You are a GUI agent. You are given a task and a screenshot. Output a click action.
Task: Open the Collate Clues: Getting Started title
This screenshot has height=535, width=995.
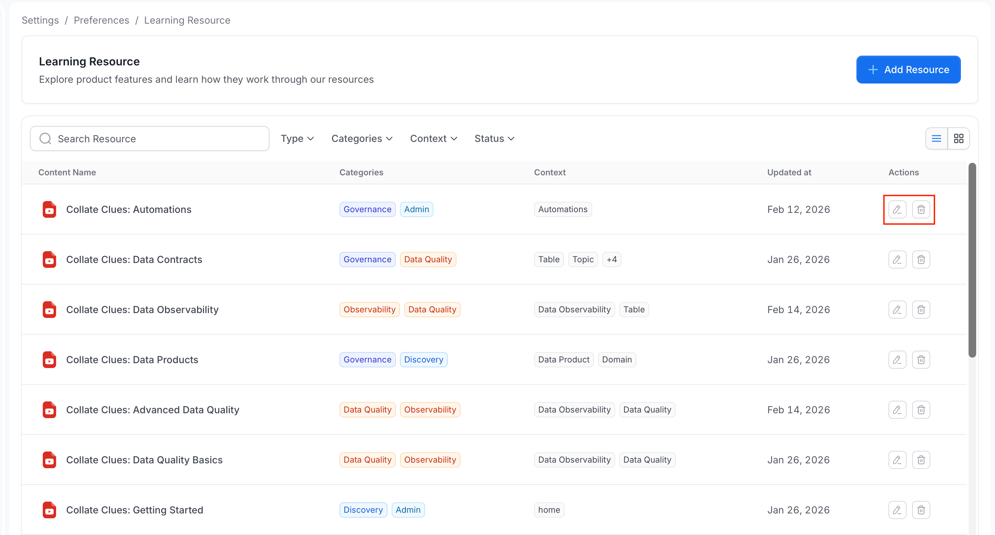tap(134, 510)
